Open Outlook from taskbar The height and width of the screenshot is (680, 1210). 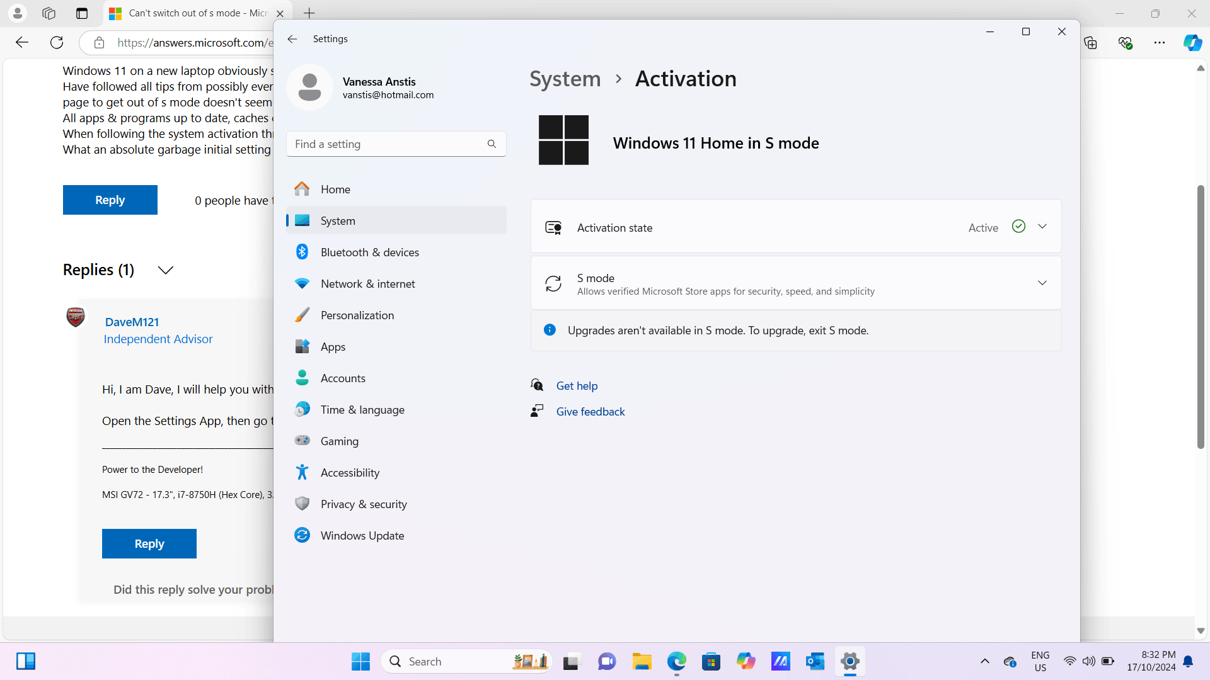pyautogui.click(x=815, y=661)
